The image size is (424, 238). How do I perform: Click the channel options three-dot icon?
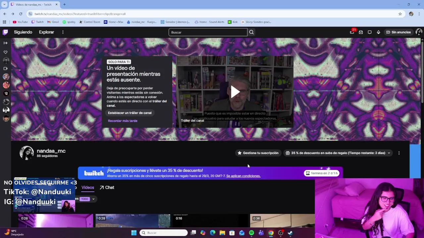pos(399,153)
